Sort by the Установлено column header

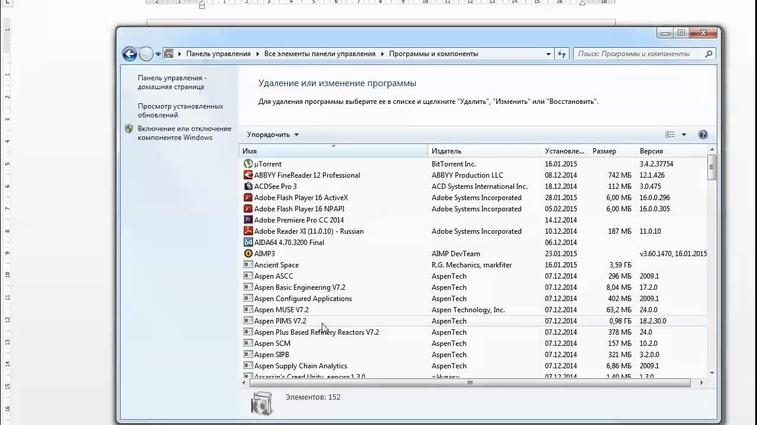click(565, 151)
